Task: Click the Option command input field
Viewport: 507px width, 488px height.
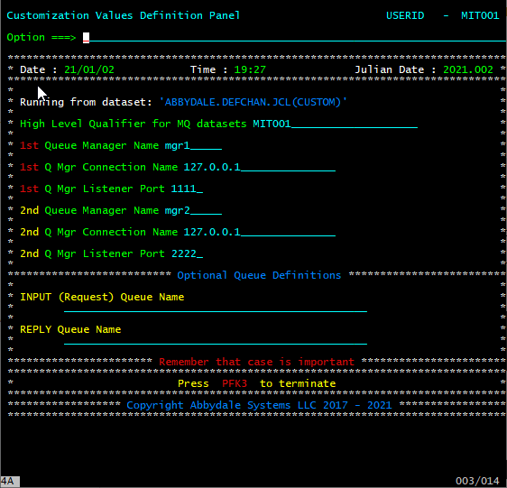Action: [294, 38]
